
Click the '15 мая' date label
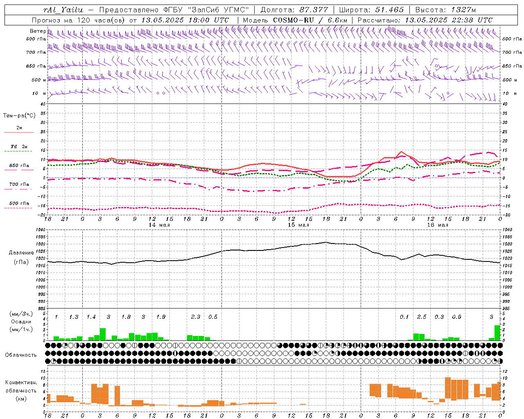coord(298,225)
